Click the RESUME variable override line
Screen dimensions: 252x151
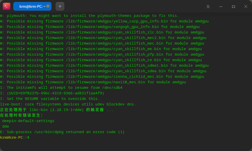[x=49, y=99]
